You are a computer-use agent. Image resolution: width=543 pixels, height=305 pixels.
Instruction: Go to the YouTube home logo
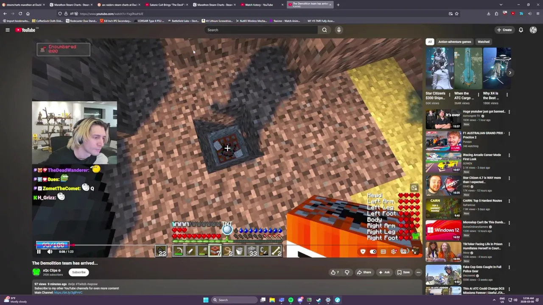(26, 30)
